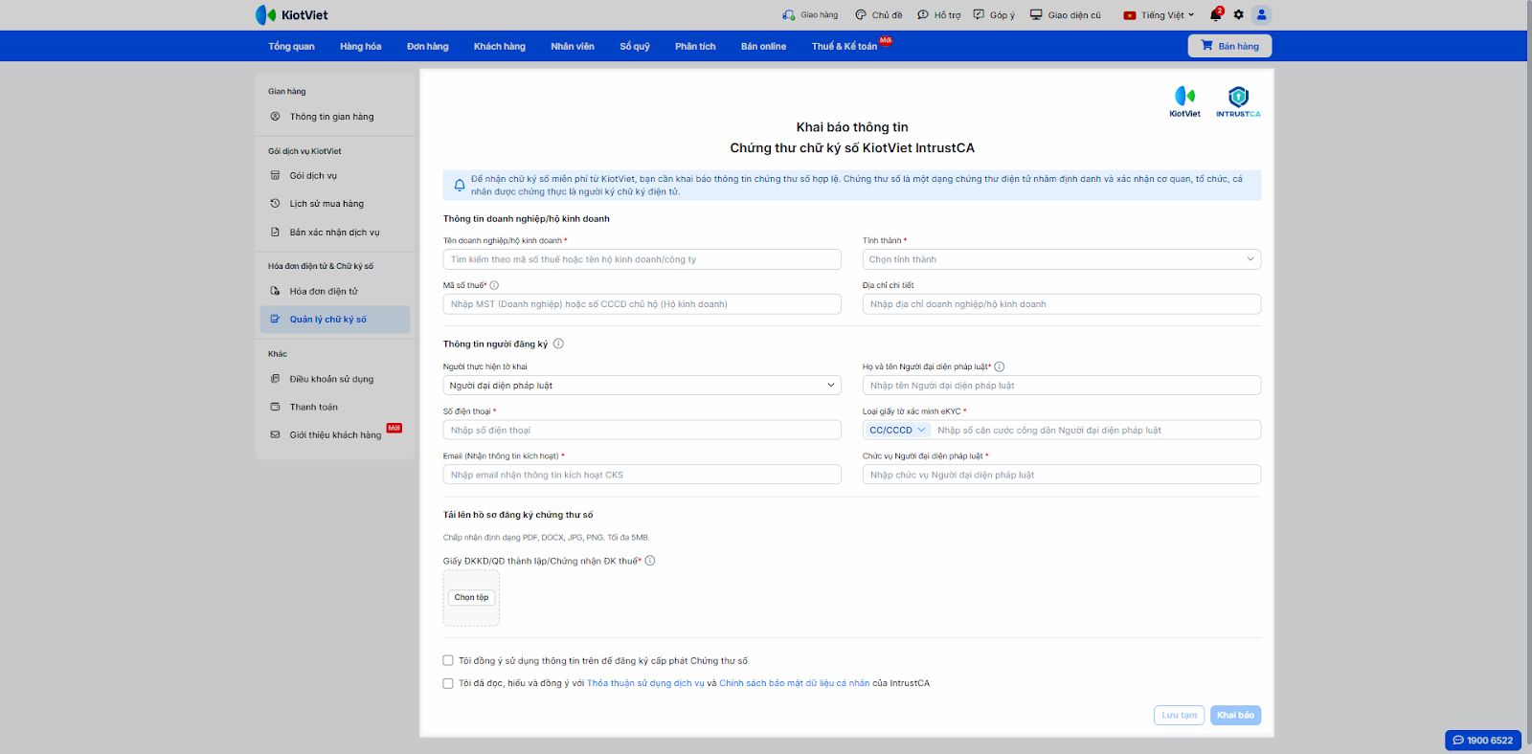1532x754 pixels.
Task: Expand the Chọn tỉnh thành dropdown
Action: click(1062, 259)
